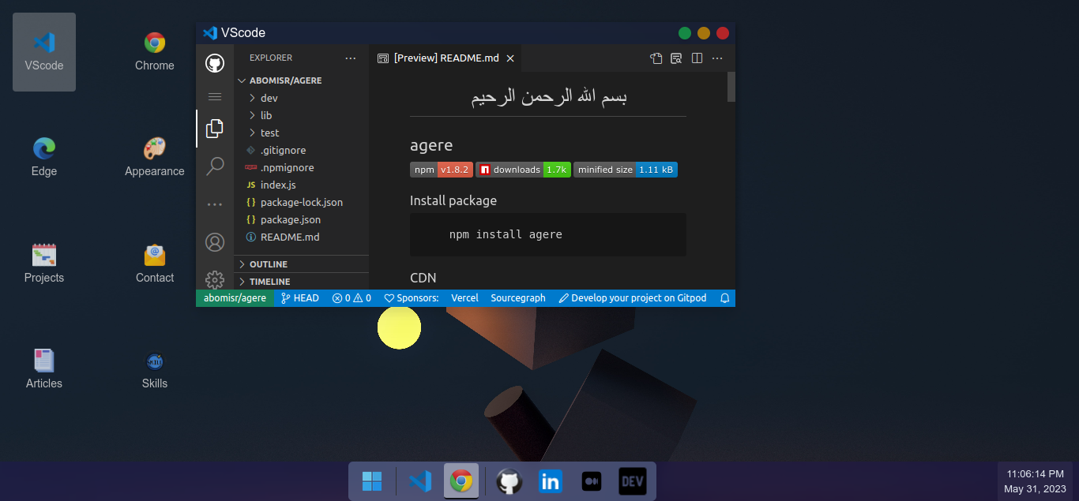Click the preview vertical scrollbar thumb

[x=731, y=87]
